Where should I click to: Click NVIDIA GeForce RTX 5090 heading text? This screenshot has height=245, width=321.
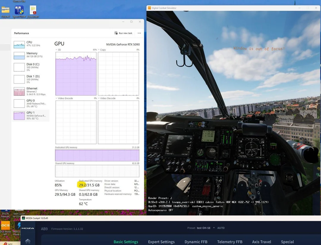click(x=123, y=45)
